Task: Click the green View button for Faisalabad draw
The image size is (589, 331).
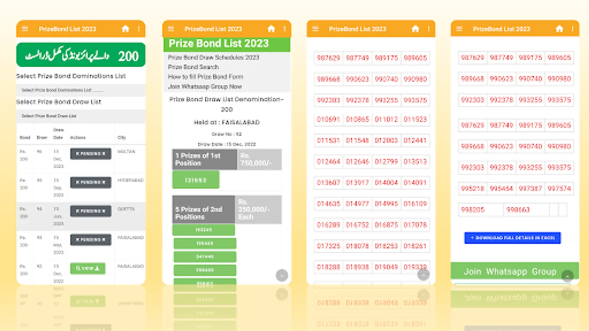Action: [88, 268]
